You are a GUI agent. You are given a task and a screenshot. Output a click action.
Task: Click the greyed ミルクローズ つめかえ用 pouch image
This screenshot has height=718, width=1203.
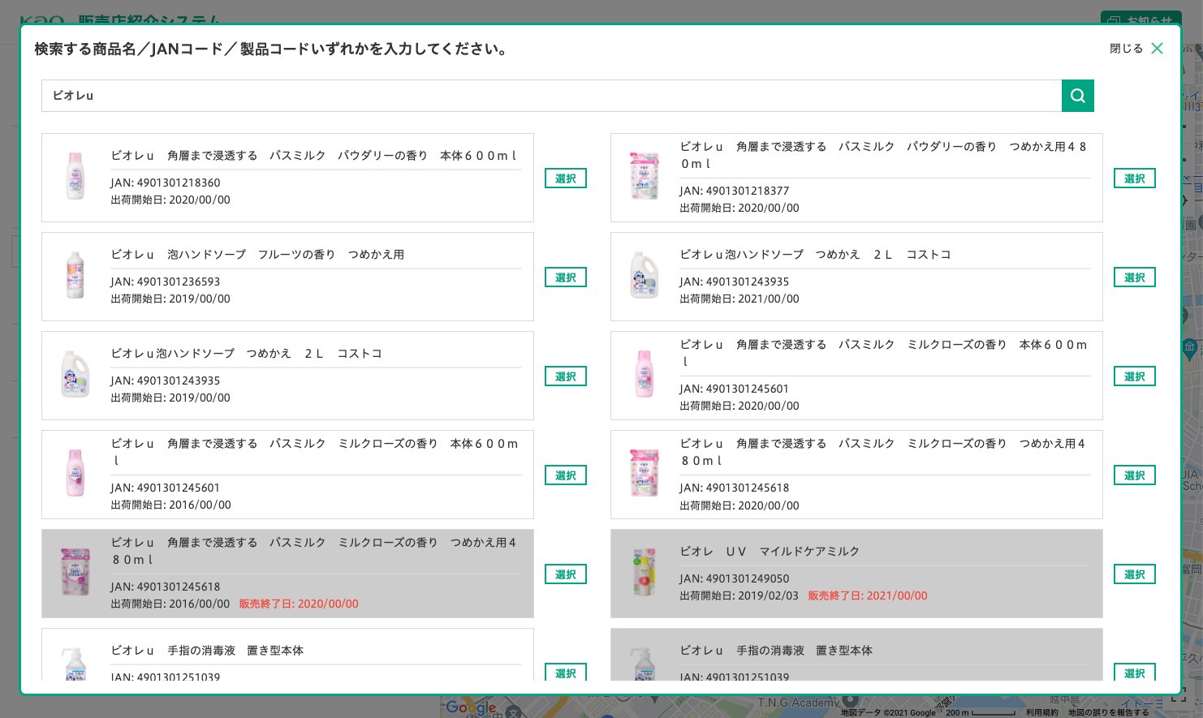click(75, 571)
